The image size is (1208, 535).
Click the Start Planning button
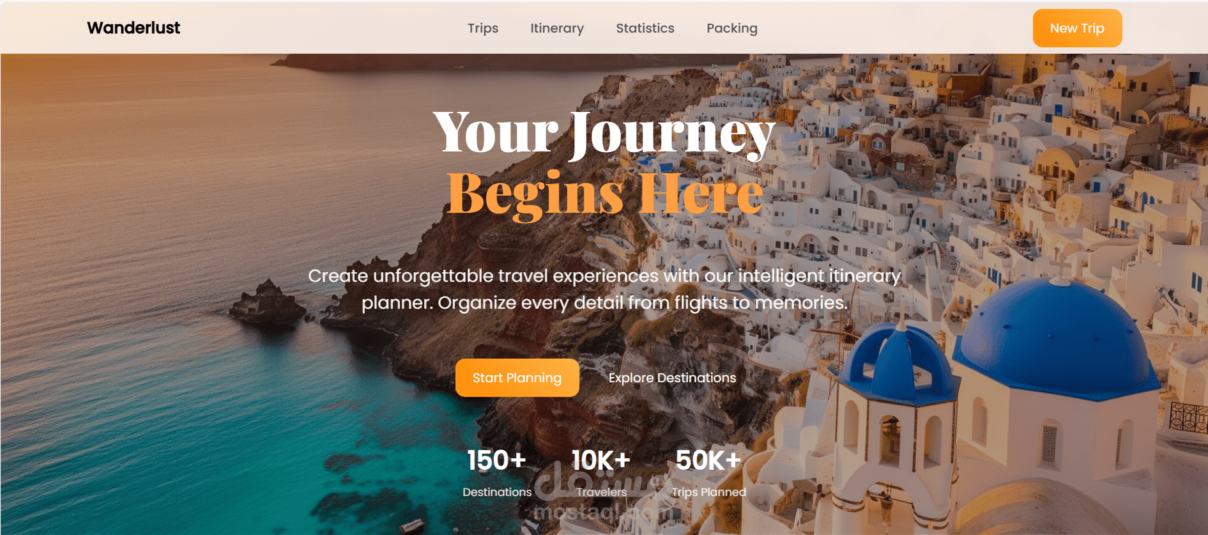coord(517,378)
